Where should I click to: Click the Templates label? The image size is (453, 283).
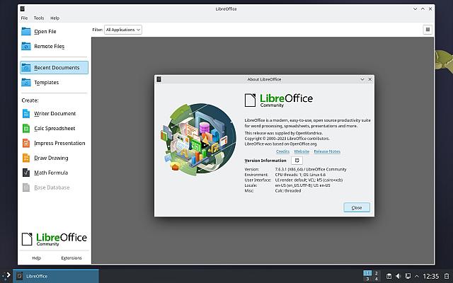[x=46, y=83]
